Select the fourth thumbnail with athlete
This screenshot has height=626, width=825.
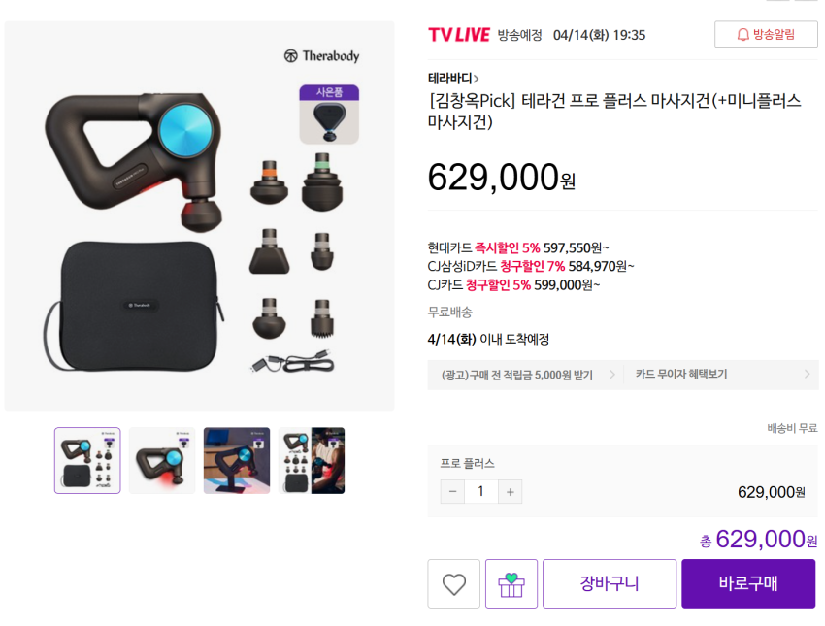pyautogui.click(x=312, y=460)
